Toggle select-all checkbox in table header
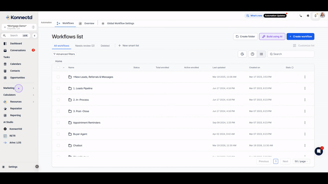Viewport: 328px width, 184px height. click(58, 67)
